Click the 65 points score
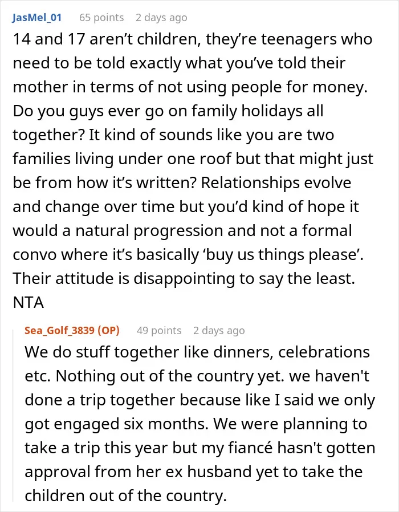 pos(101,17)
